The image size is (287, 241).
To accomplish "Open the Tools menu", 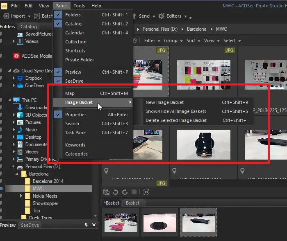I will point(79,6).
